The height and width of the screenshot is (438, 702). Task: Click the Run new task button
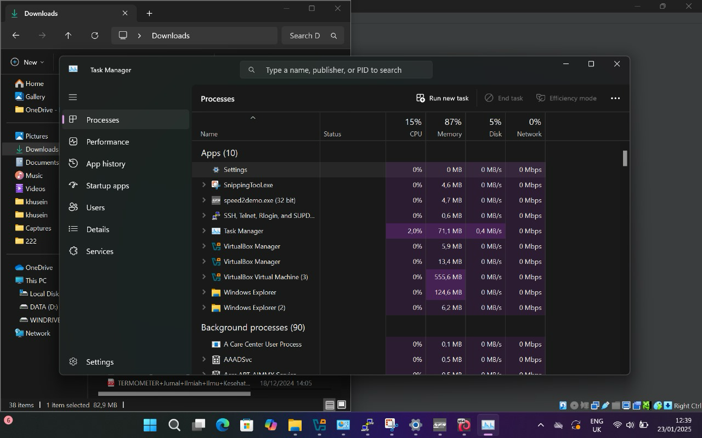tap(443, 98)
